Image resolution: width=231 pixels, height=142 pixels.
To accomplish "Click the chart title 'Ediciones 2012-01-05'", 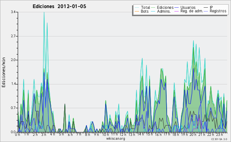I will (59, 7).
